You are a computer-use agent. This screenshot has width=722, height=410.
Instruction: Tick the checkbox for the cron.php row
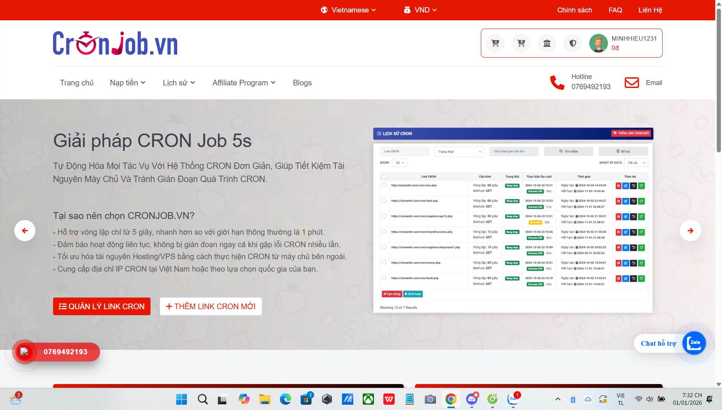(384, 185)
